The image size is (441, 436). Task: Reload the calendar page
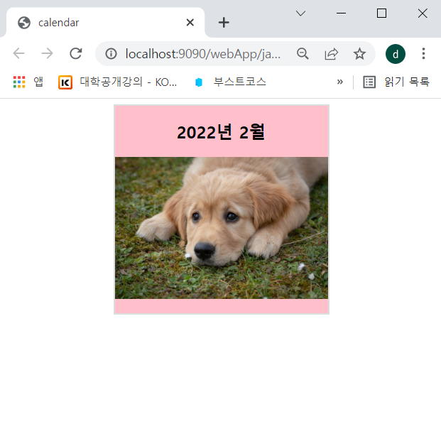[x=76, y=53]
